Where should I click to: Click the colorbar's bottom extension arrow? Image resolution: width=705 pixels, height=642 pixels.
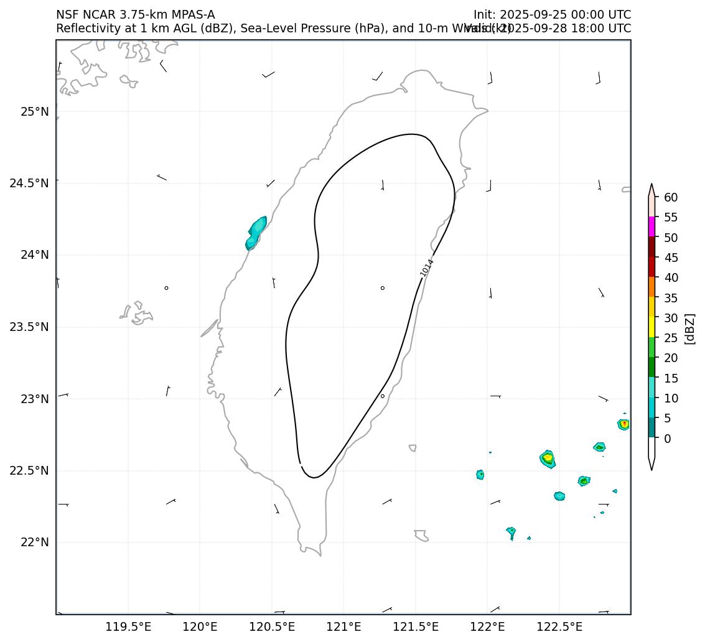[651, 462]
